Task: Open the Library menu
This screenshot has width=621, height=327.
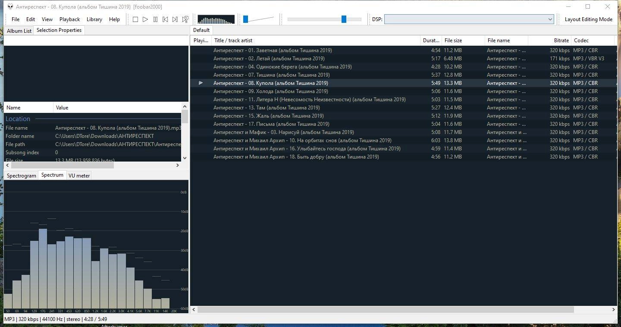Action: coord(94,19)
